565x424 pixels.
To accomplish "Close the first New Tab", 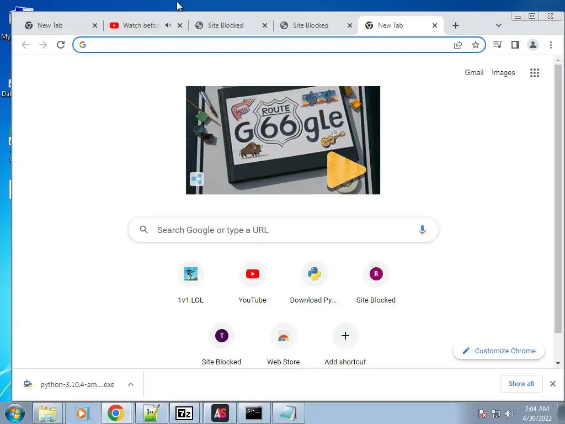I will pyautogui.click(x=95, y=25).
